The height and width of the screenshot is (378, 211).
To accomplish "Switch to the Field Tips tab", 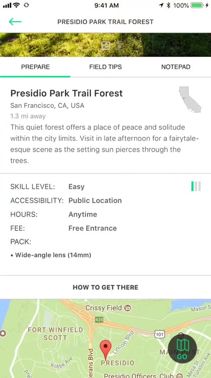I will tap(105, 67).
